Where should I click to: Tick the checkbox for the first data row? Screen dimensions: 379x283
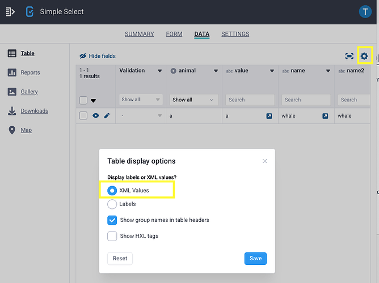[83, 115]
